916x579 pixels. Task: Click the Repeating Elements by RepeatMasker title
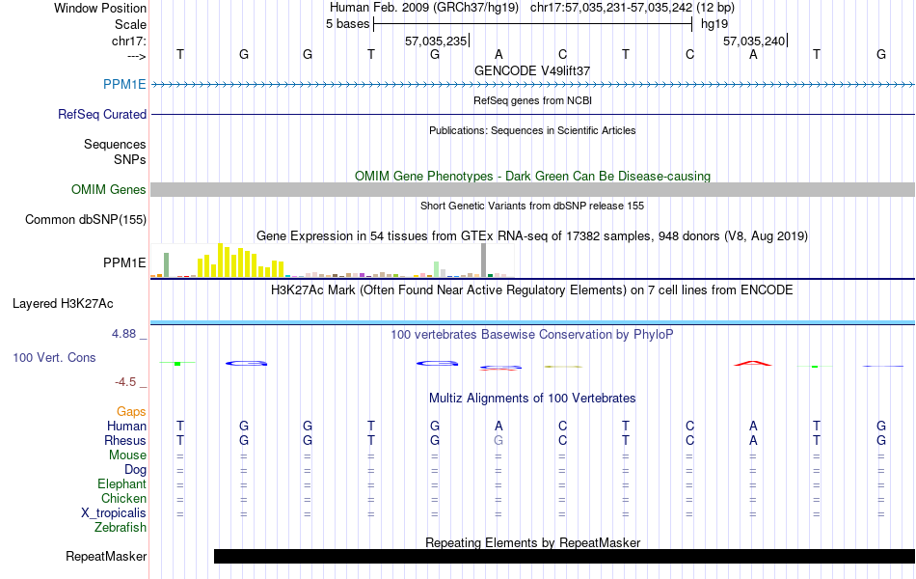(x=532, y=542)
